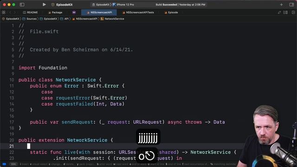
Task: Click the Swift icon on Episode tab
Action: coord(166,13)
